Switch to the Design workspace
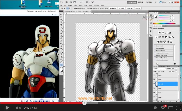 coord(141,2)
